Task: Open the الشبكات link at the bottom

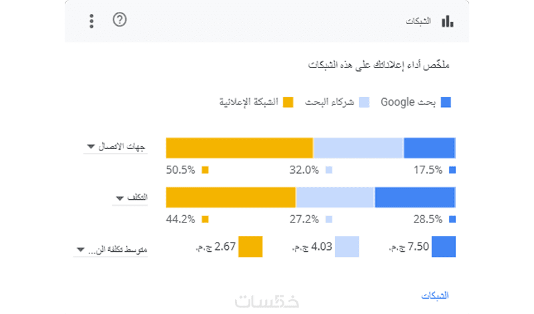Action: pos(436,295)
